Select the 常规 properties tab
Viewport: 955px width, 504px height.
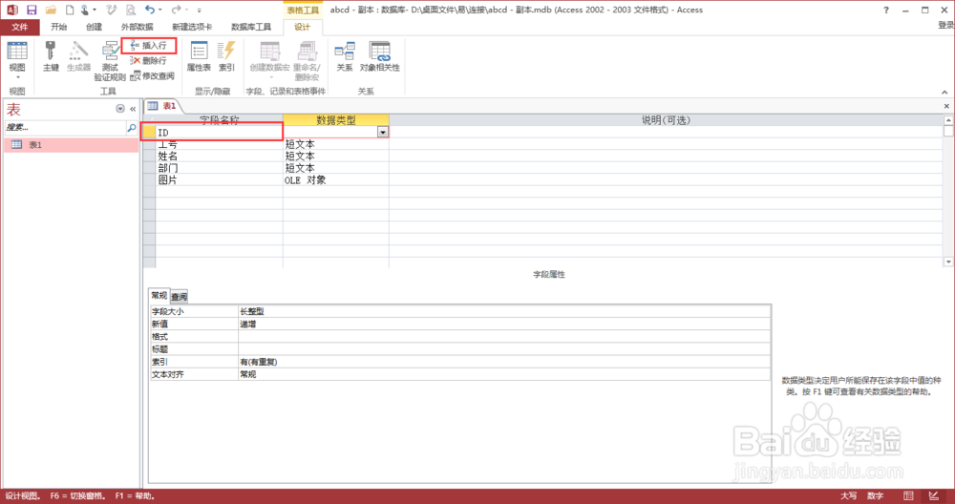coord(159,296)
